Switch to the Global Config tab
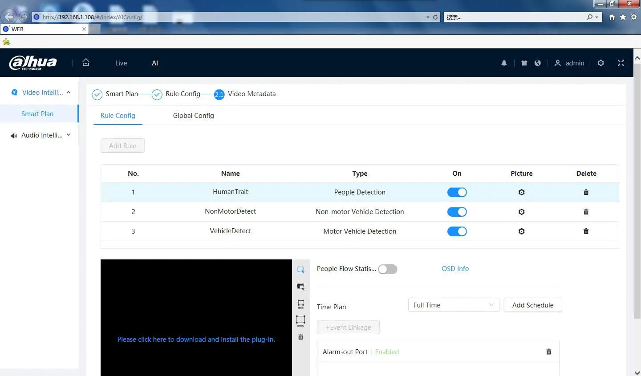 pos(193,116)
